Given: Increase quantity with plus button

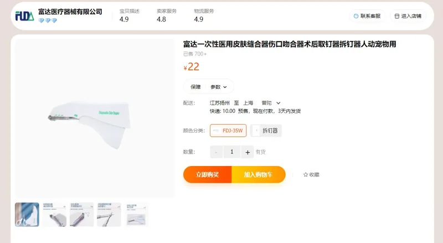Looking at the screenshot, I should click(248, 152).
